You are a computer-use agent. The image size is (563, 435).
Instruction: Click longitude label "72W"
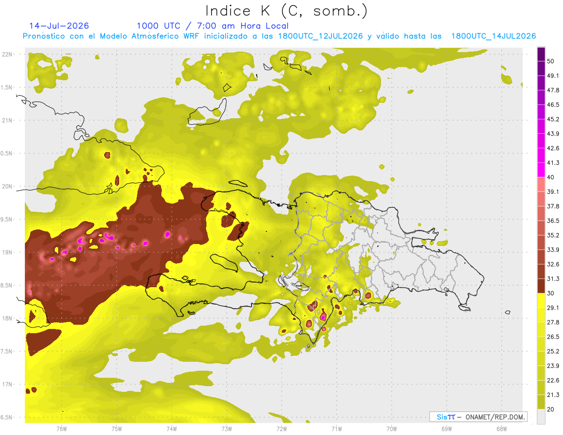(x=281, y=429)
